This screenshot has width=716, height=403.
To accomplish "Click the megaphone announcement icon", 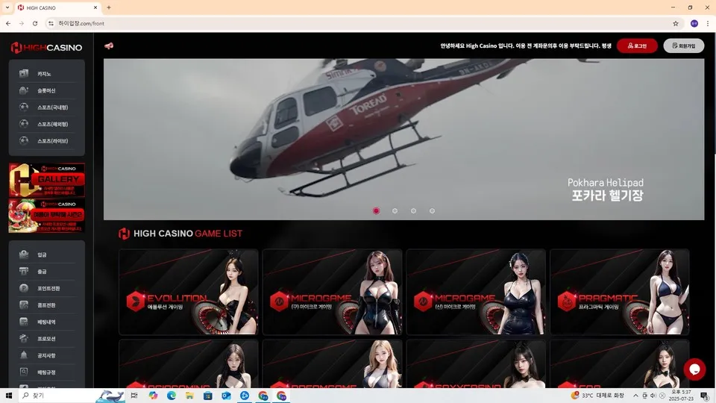I will click(109, 46).
